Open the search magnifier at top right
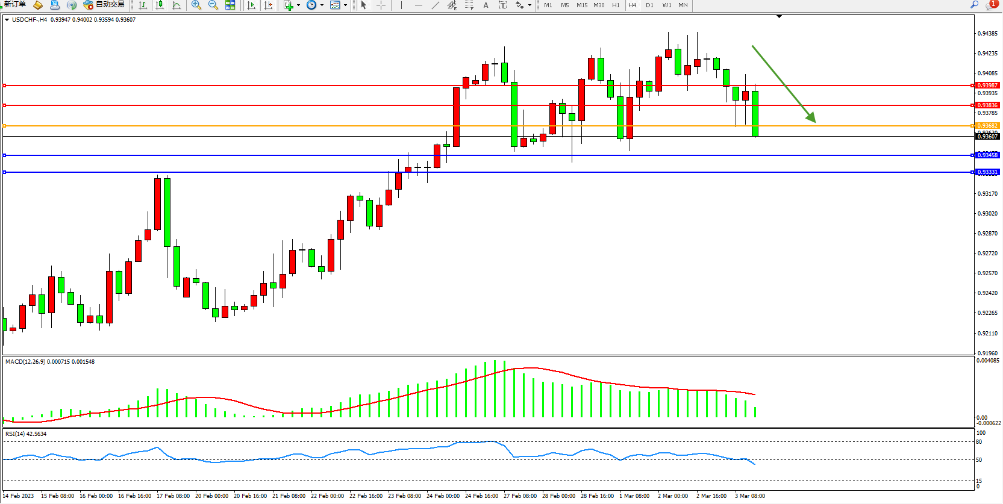1003x504 pixels. [974, 5]
